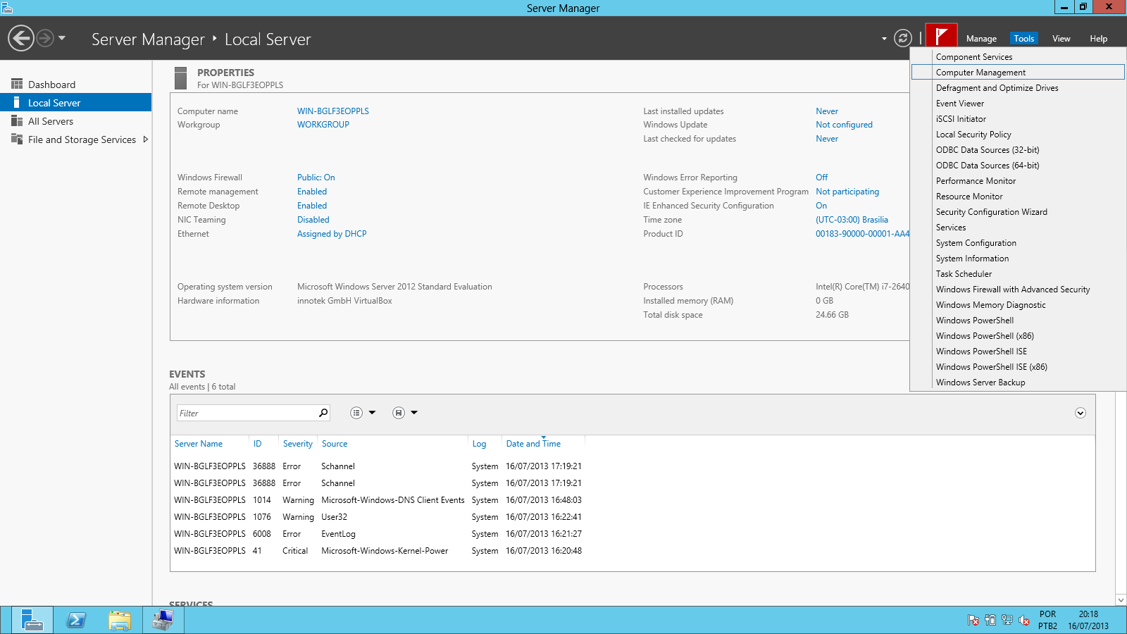Close the Tools menu
The width and height of the screenshot is (1127, 634).
click(1024, 39)
